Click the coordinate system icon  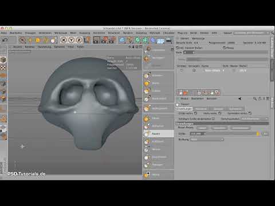pyautogui.click(x=87, y=40)
